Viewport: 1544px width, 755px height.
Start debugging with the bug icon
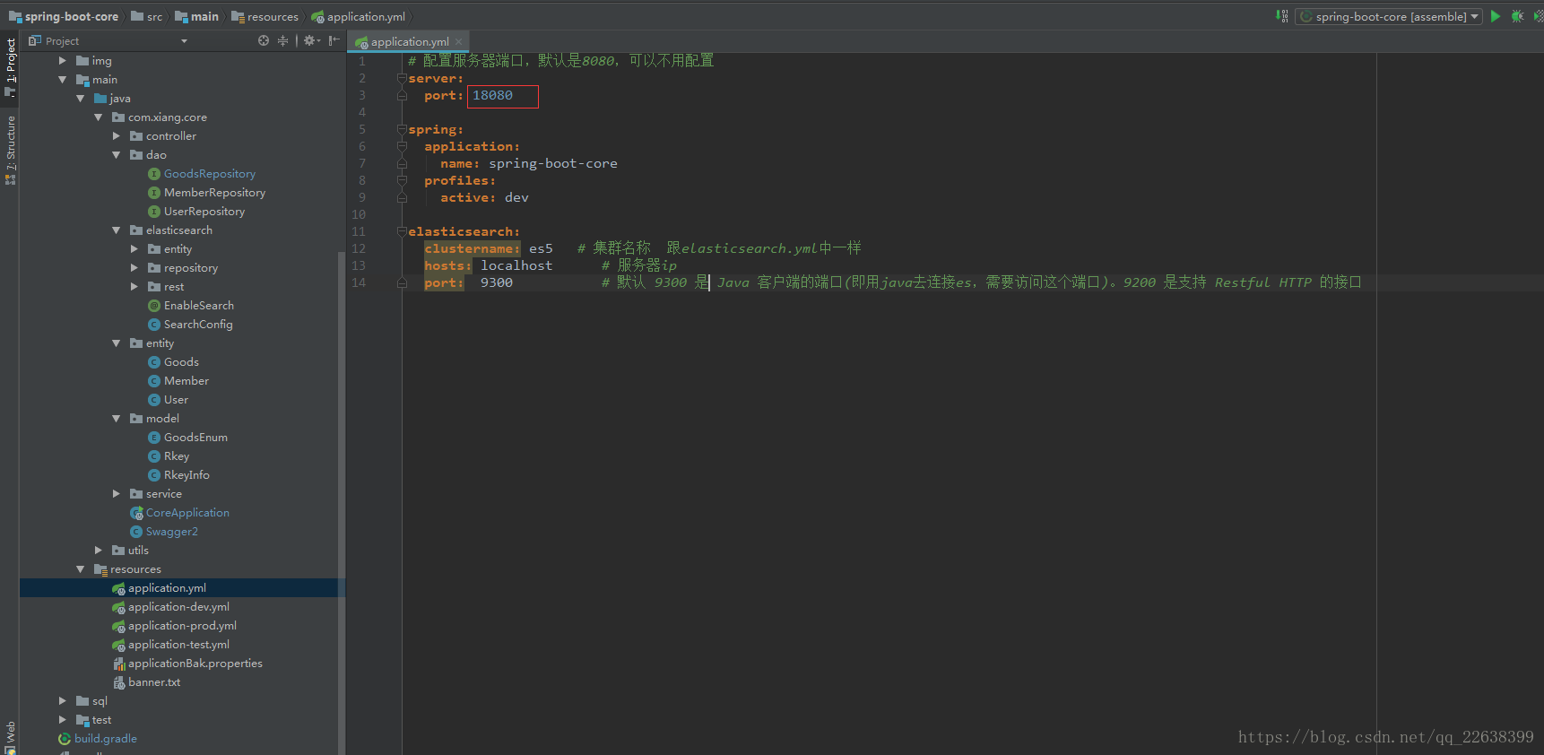click(1517, 16)
